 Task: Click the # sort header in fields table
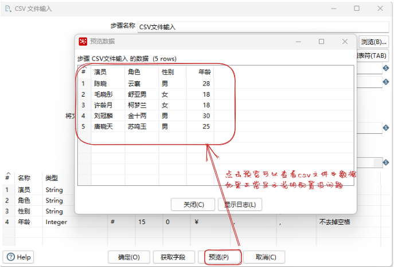coord(7,178)
